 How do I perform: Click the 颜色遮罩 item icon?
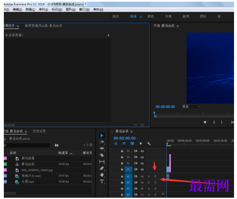(x=17, y=158)
